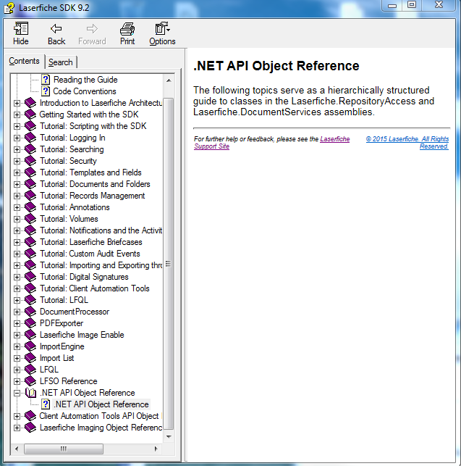The image size is (461, 466).
Task: Expand the LFQL reference node
Action: tap(17, 370)
